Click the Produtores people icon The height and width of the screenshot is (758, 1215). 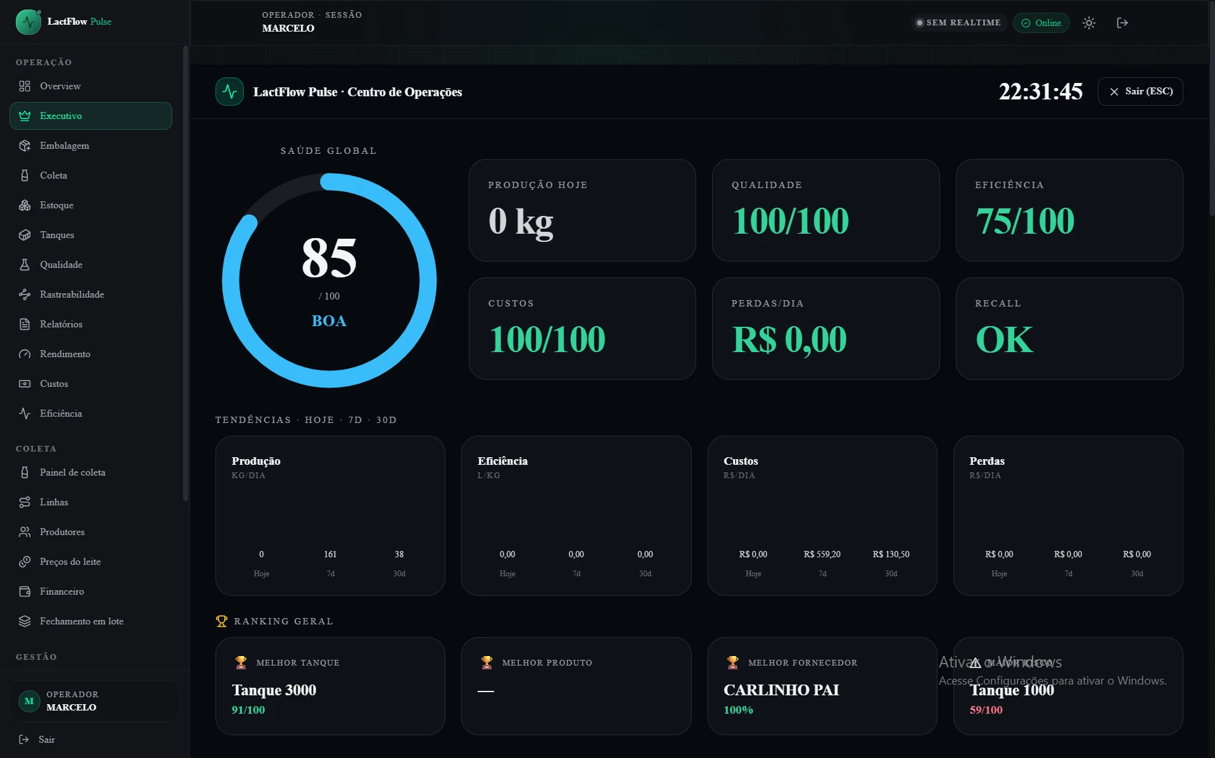click(x=25, y=532)
